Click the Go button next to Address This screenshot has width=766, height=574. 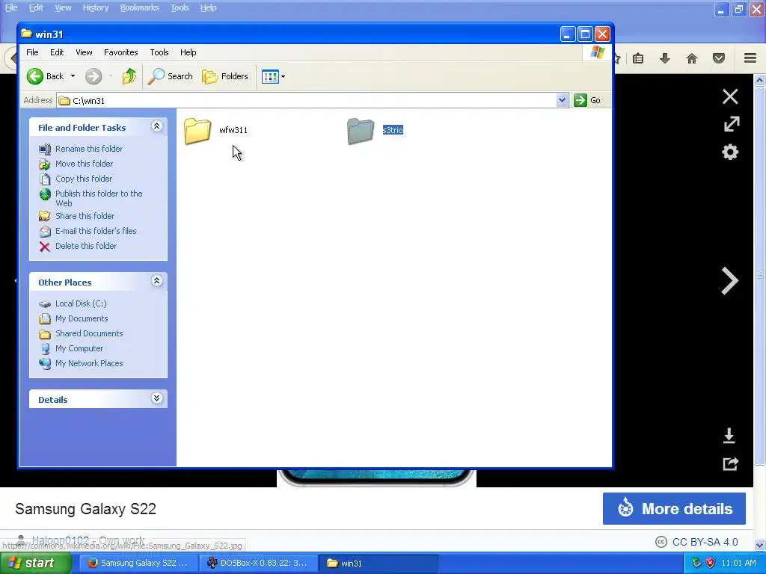587,100
